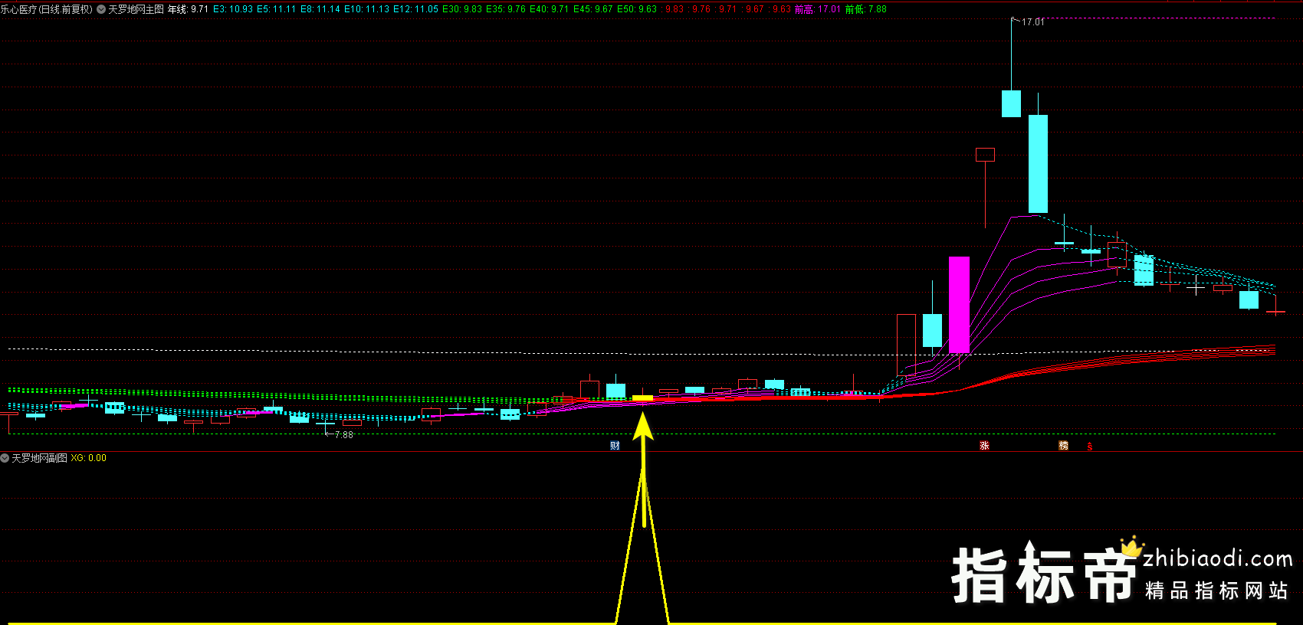The height and width of the screenshot is (625, 1303).
Task: Click the 前低 7.88 readout
Action: coord(865,9)
